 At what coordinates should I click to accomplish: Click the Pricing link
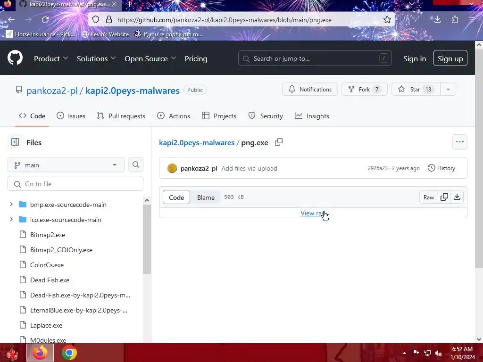[196, 58]
